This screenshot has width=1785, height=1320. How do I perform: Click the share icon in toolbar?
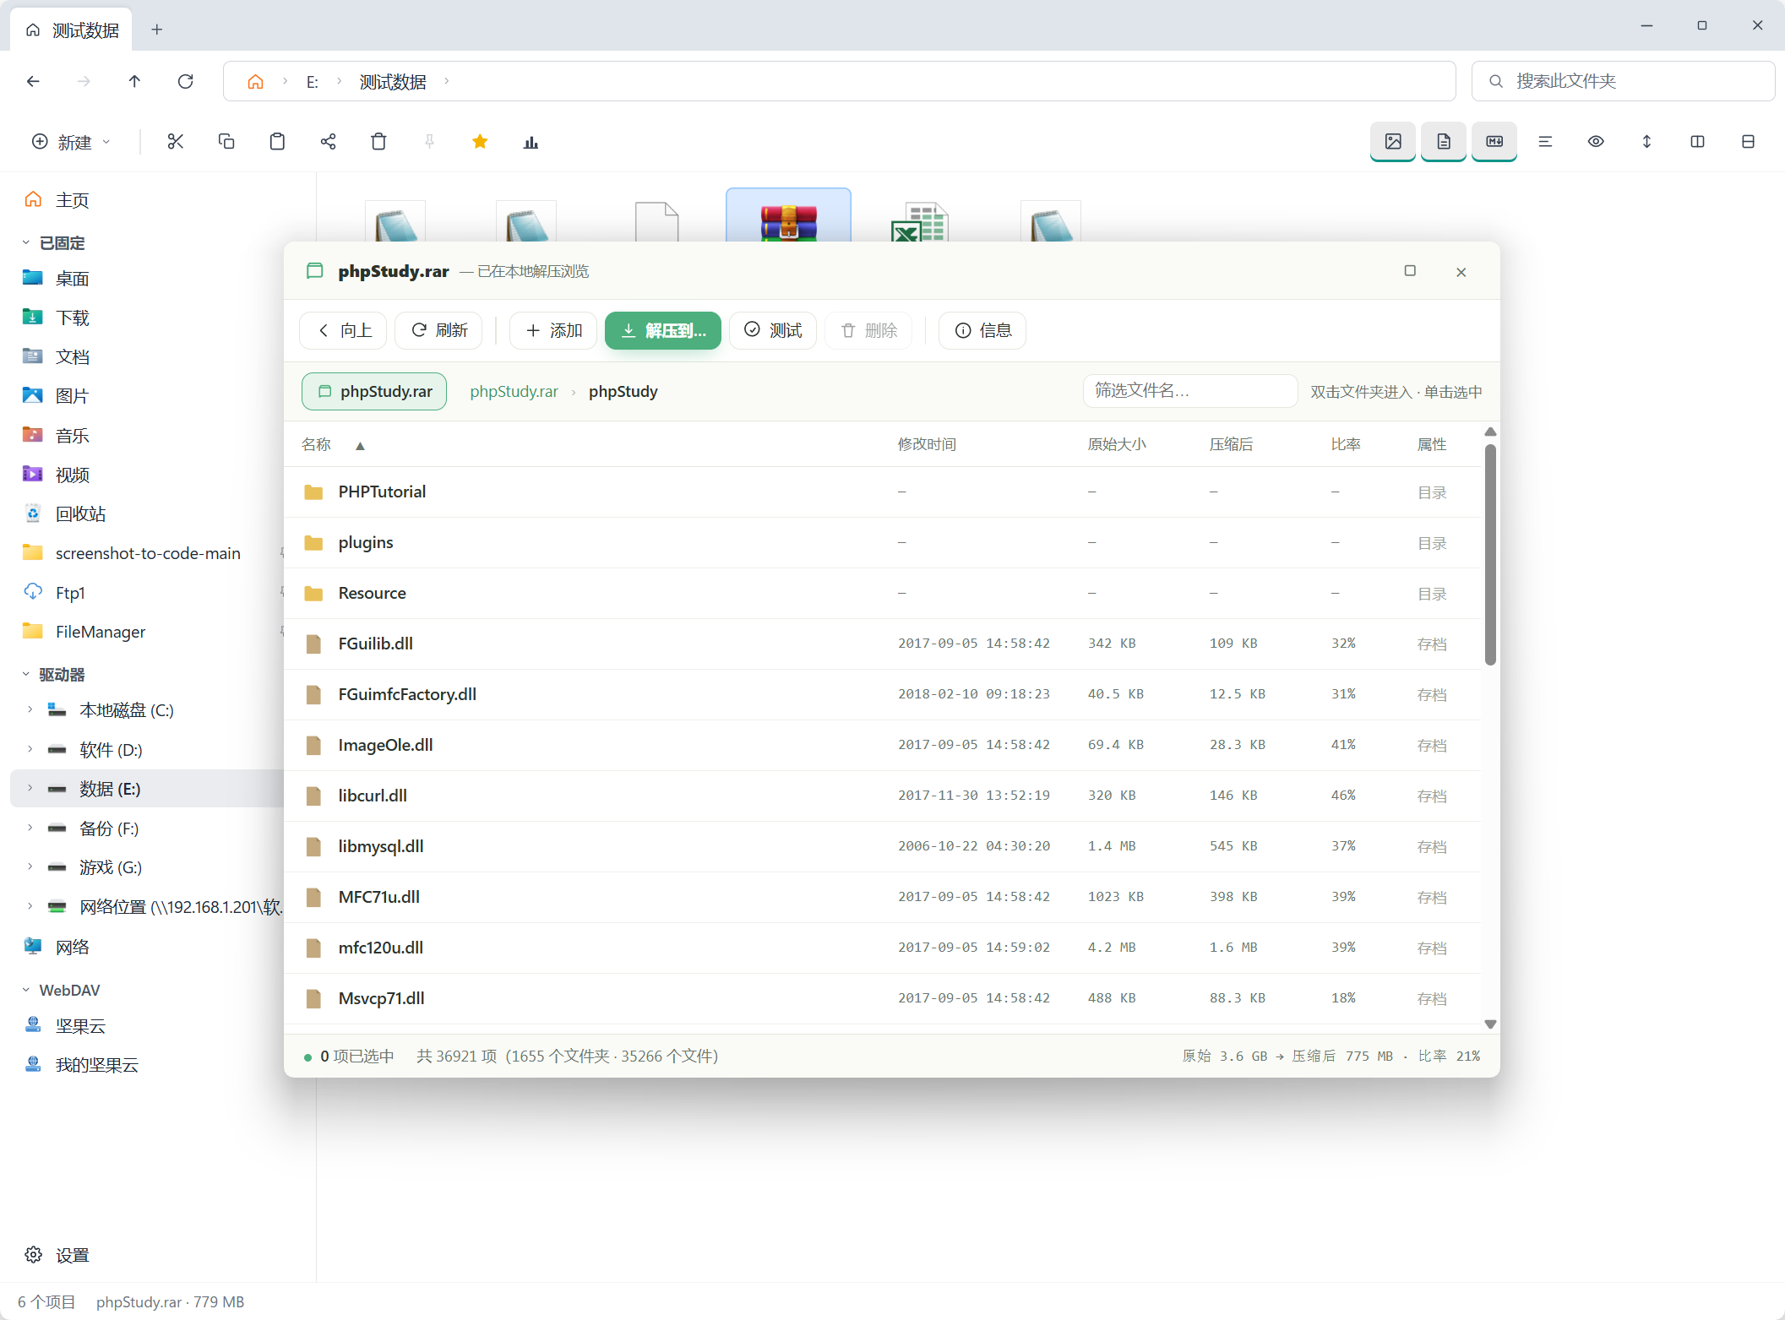click(x=328, y=142)
